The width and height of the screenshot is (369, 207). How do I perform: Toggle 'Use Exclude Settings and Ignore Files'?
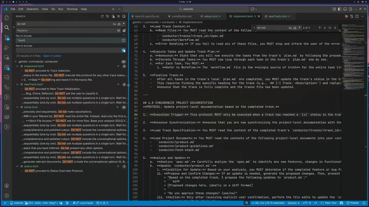[x=123, y=51]
